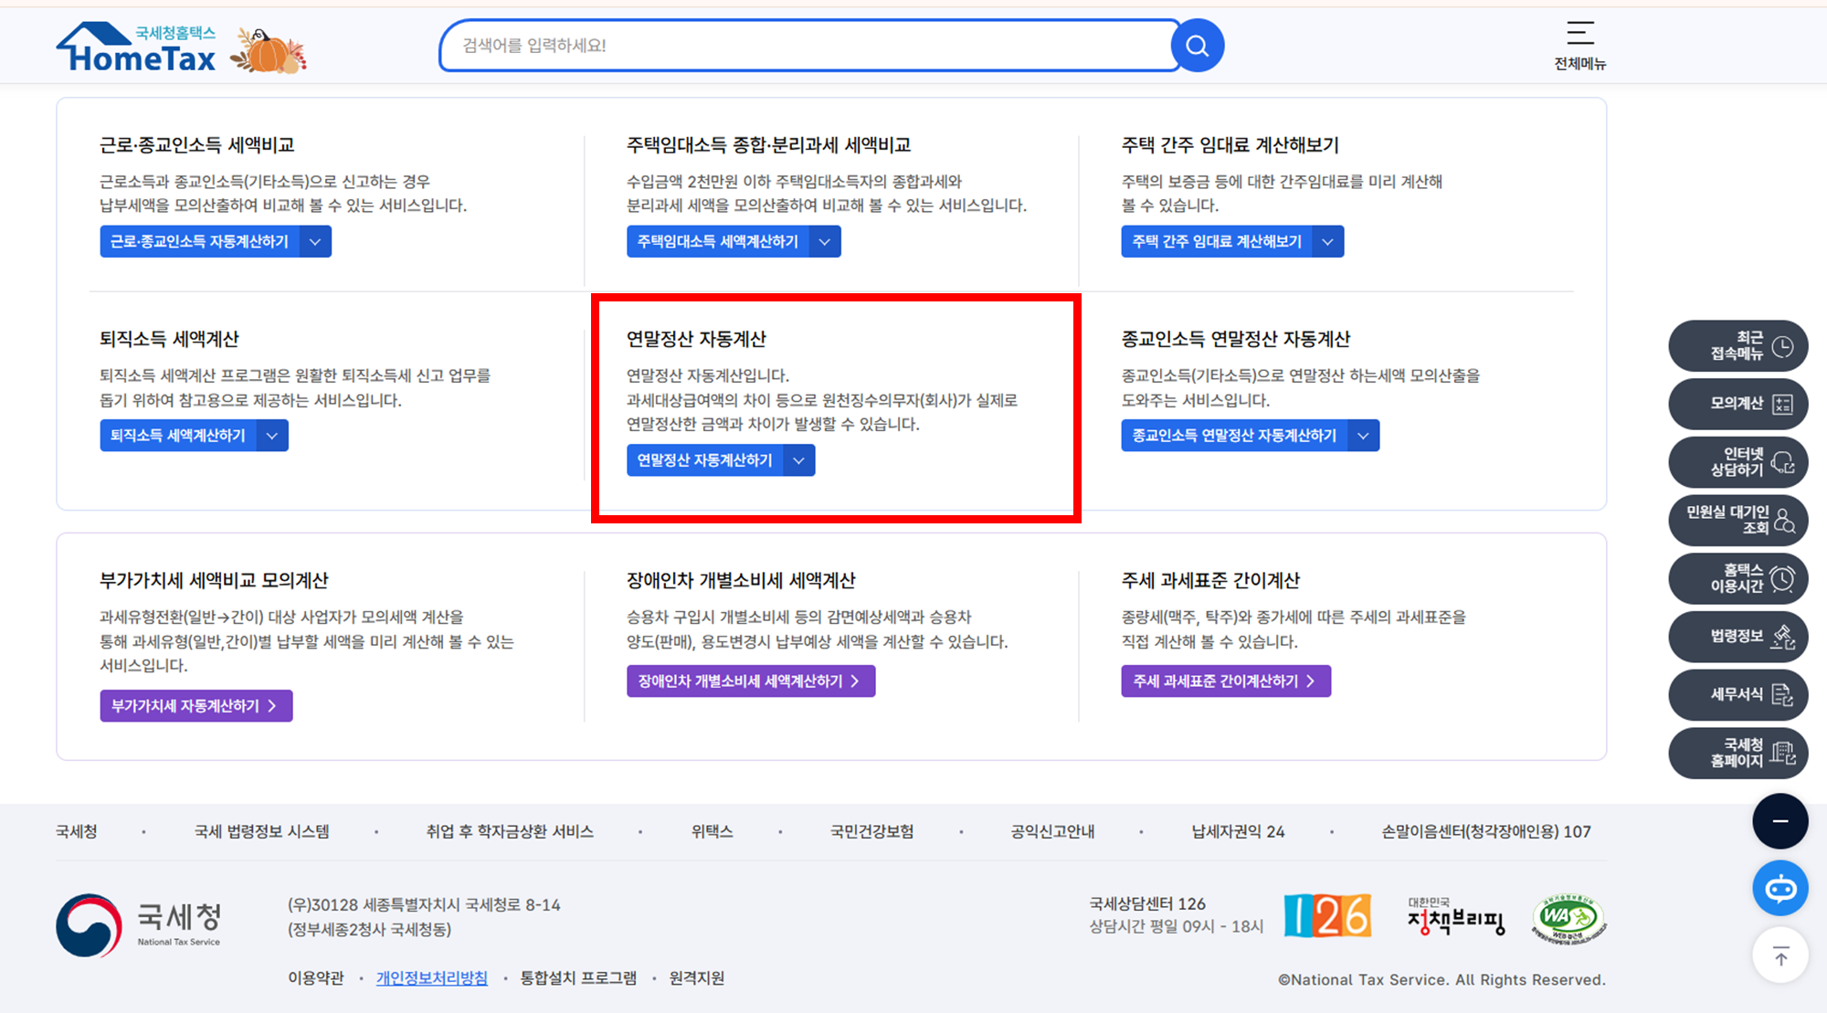
Task: Expand dropdown beside 근로·종교인소득 자동계산하기
Action: pyautogui.click(x=315, y=242)
